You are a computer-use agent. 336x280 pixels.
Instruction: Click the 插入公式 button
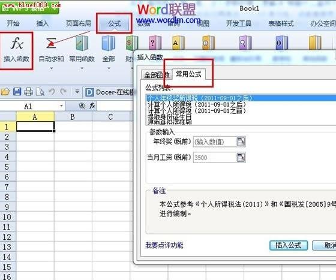[289, 245]
